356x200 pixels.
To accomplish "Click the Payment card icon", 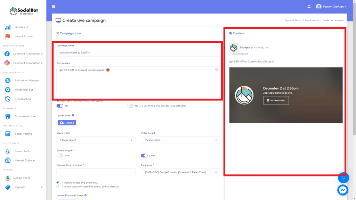I will tap(8, 187).
